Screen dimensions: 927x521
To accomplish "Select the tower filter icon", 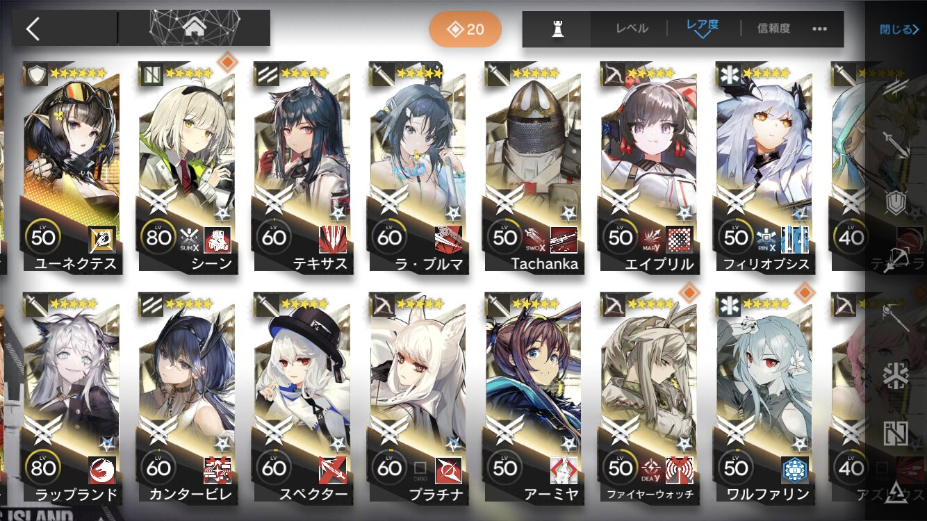I will click(557, 29).
